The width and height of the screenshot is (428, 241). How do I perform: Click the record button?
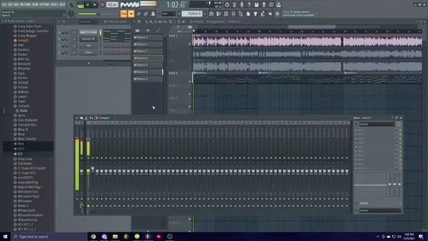102,5
